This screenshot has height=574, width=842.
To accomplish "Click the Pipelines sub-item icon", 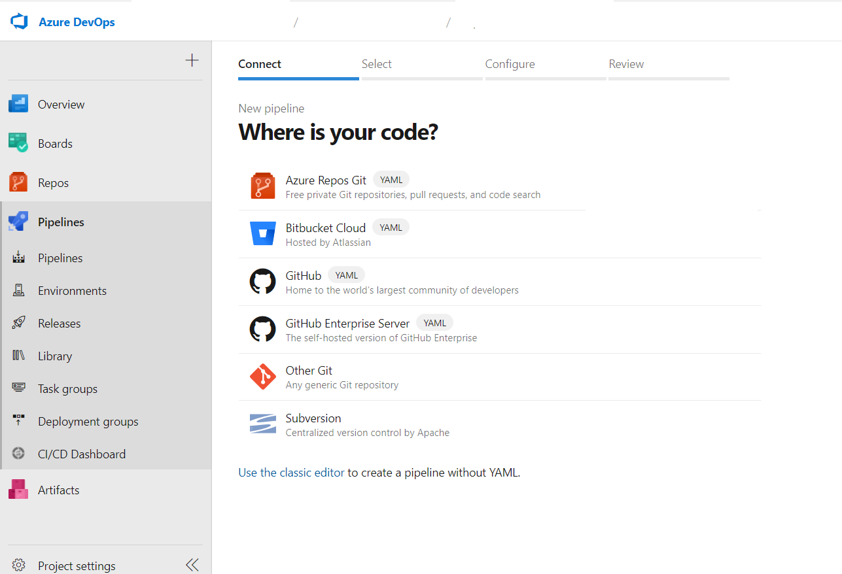I will pos(18,258).
